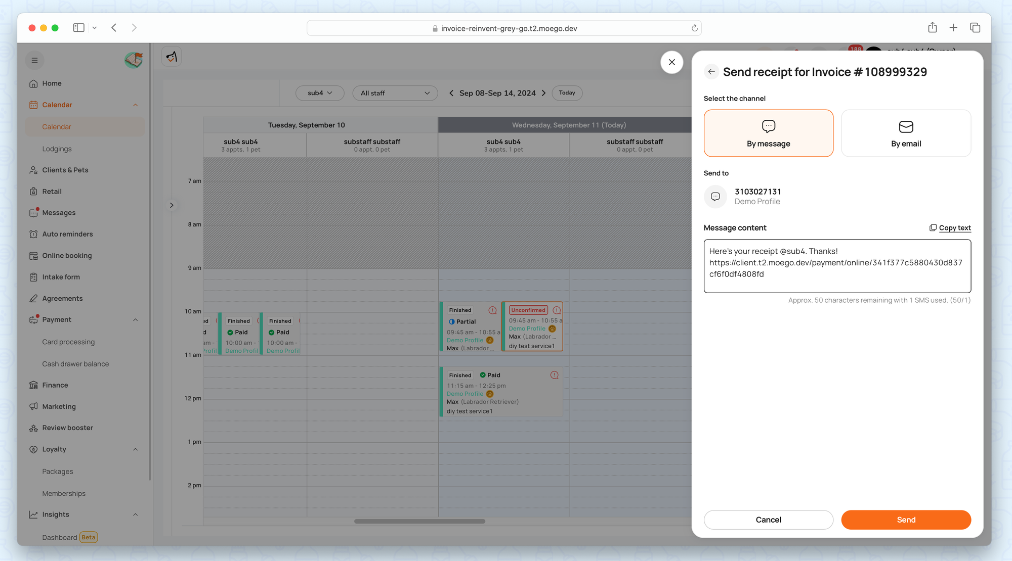Open the Retail section icon
The width and height of the screenshot is (1012, 561).
(33, 192)
